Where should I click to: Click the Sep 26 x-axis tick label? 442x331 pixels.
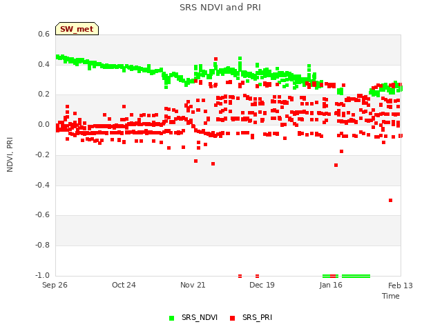(55, 285)
